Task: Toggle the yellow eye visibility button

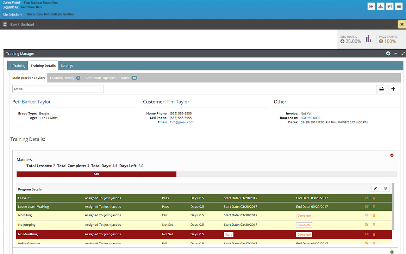Action: click(x=401, y=24)
